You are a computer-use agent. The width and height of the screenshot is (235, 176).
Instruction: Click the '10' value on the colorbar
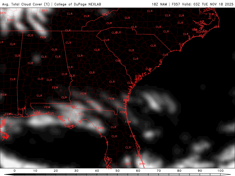pyautogui.click(x=35, y=171)
